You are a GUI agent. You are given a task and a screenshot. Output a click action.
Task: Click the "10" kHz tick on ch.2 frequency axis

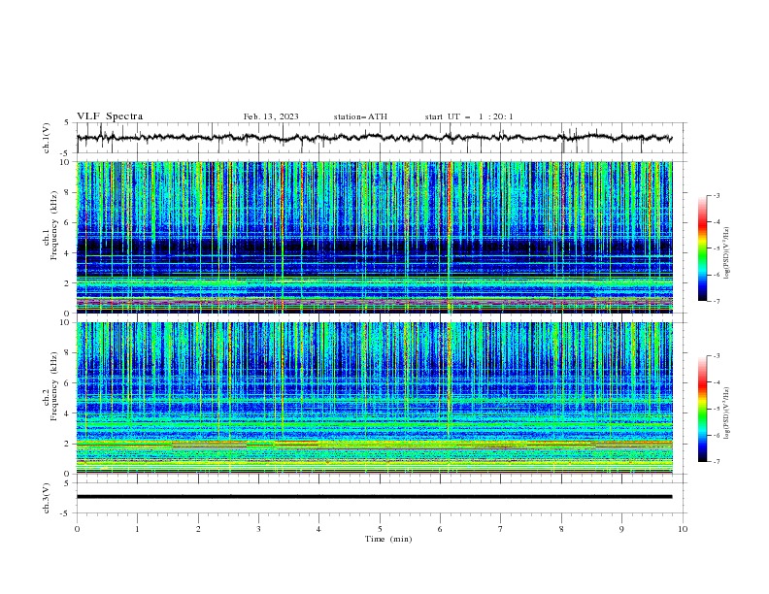pos(65,322)
